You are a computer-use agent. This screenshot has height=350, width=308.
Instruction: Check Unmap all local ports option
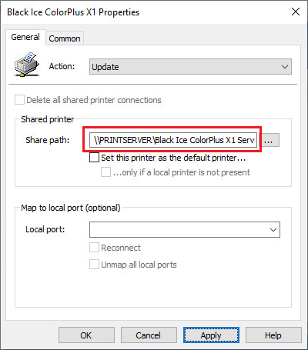click(x=94, y=265)
